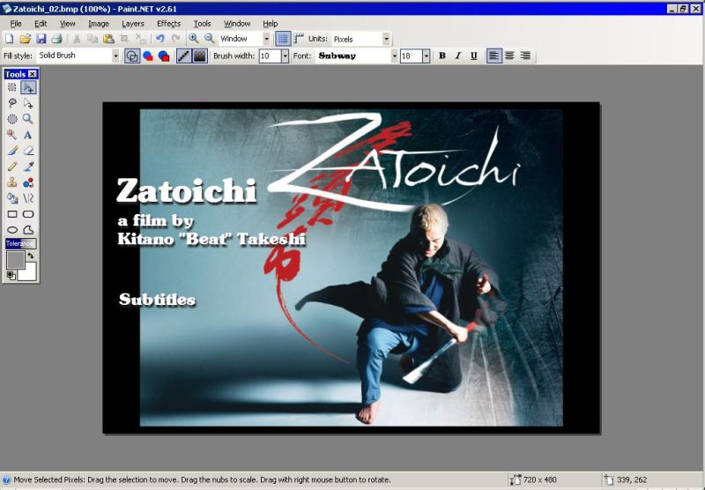Screen dimensions: 705x490
Task: Select the Paint Bucket tool
Action: (x=12, y=198)
